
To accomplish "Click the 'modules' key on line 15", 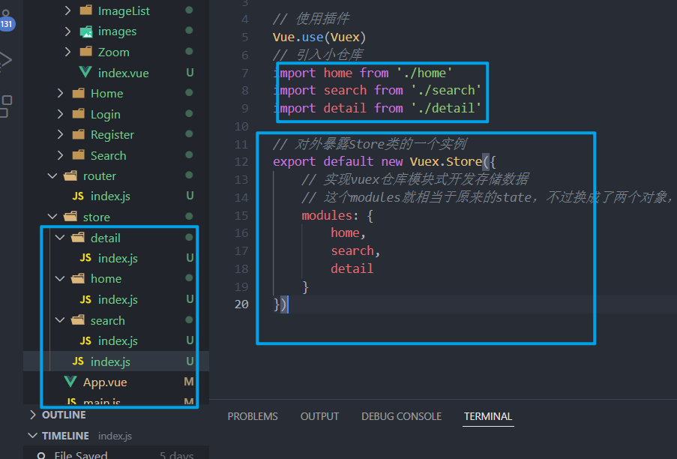I will pyautogui.click(x=327, y=215).
